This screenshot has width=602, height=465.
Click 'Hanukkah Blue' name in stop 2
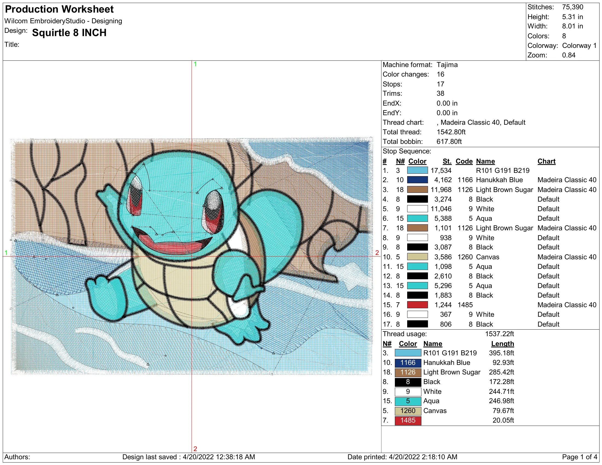[499, 180]
